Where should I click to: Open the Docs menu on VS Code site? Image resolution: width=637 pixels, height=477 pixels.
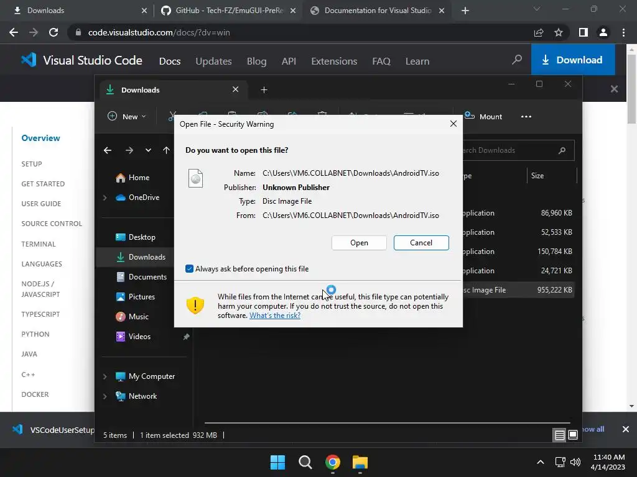pos(170,61)
